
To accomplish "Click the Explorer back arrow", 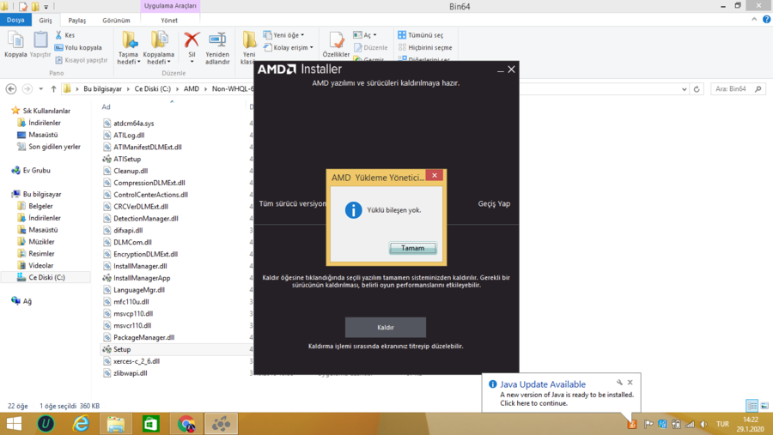I will [11, 89].
